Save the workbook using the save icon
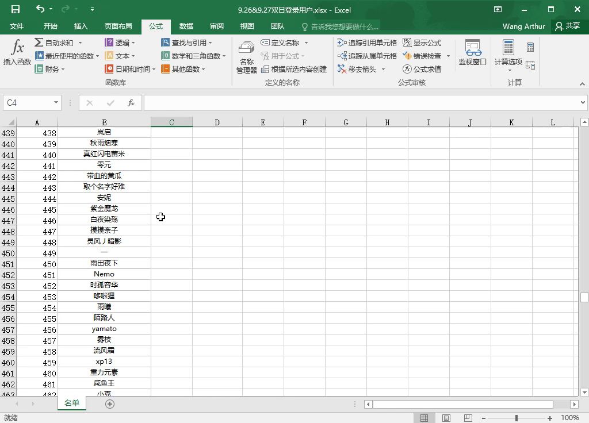589x423 pixels. (16, 10)
